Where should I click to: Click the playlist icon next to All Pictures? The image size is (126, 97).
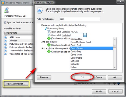[6, 37]
